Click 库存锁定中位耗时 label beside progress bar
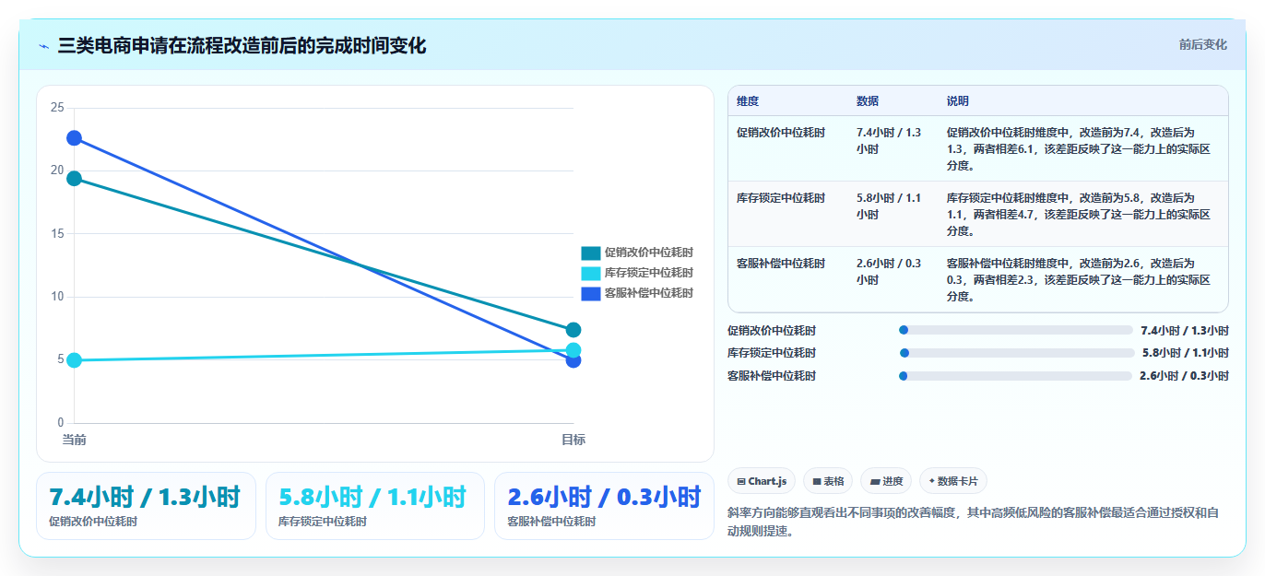This screenshot has width=1265, height=576. click(x=772, y=353)
